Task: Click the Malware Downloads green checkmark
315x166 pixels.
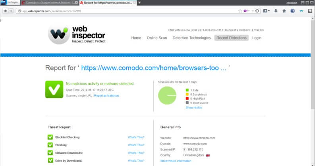Action: point(50,152)
